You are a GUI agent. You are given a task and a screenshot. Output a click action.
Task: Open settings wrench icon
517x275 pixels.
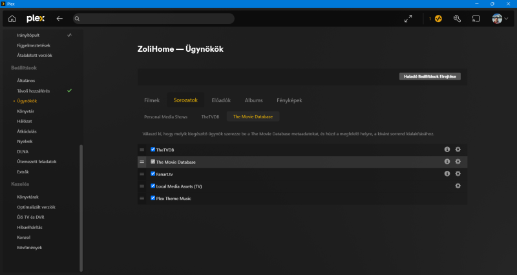457,19
